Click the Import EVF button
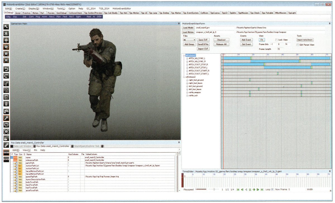The height and width of the screenshot is (203, 335). tap(203, 49)
